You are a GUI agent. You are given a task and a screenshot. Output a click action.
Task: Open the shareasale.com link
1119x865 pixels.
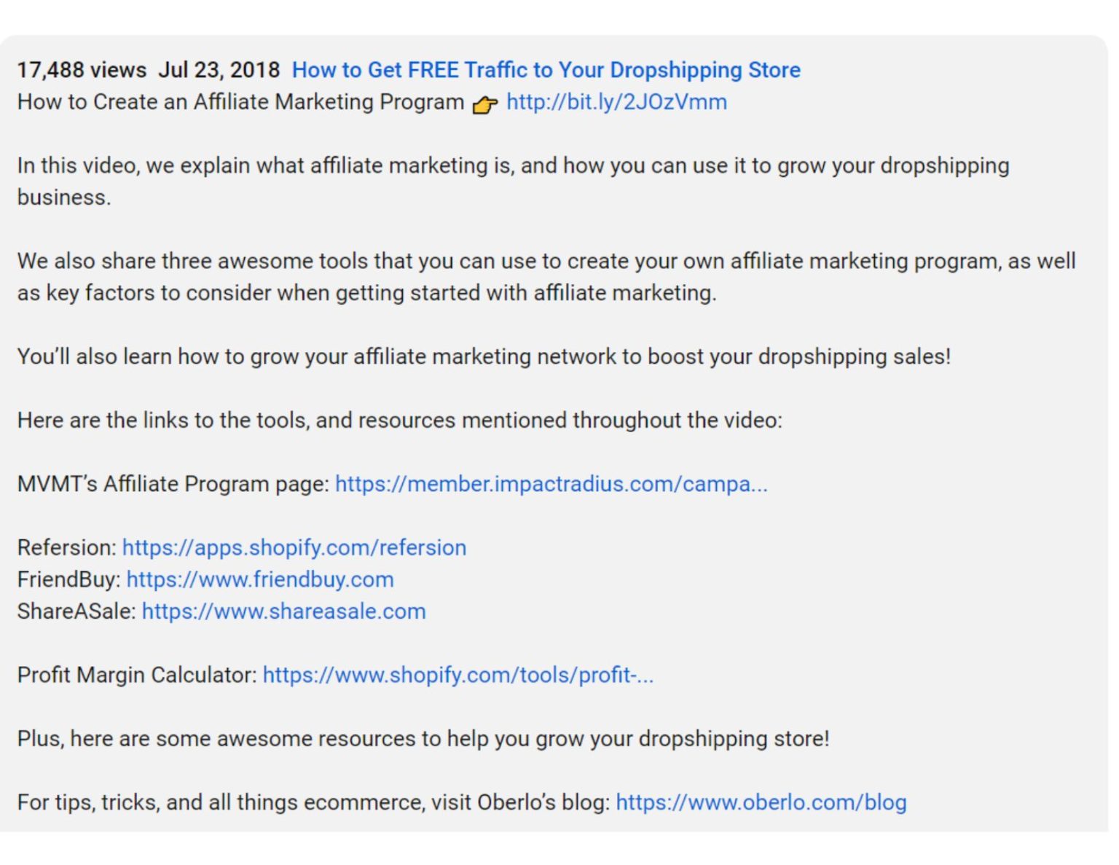283,611
